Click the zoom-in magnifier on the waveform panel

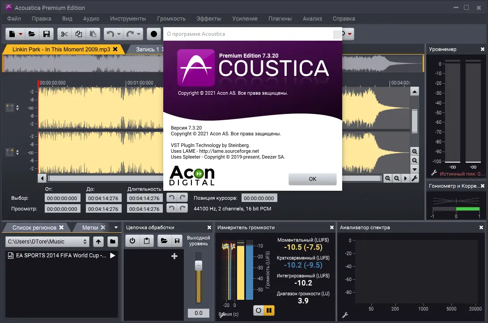point(414,151)
